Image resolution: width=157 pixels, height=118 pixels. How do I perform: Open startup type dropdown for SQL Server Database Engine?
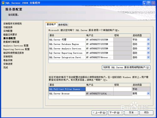click(148, 44)
